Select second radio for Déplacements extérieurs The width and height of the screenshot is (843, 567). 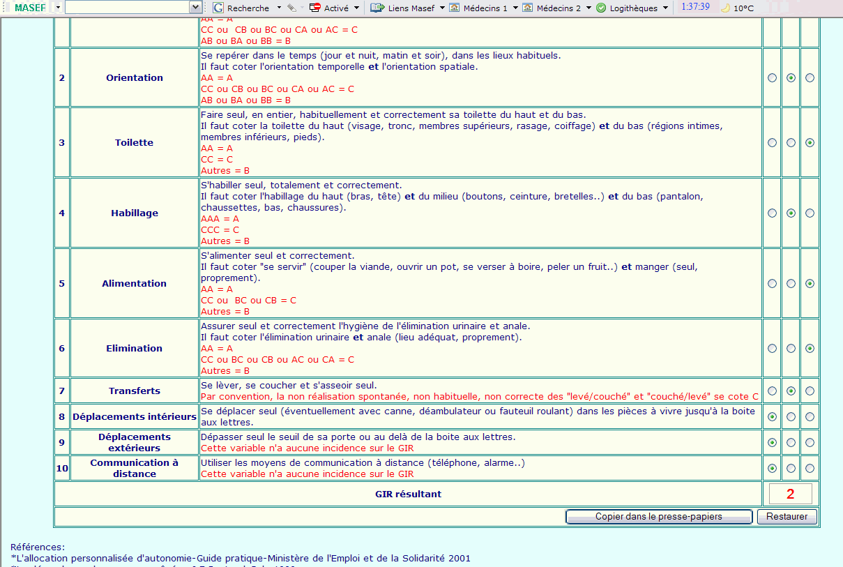(791, 442)
